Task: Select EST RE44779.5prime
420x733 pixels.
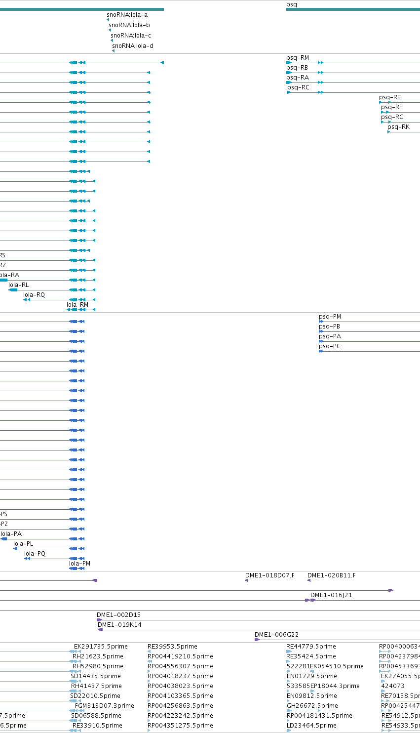Action: 311,647
